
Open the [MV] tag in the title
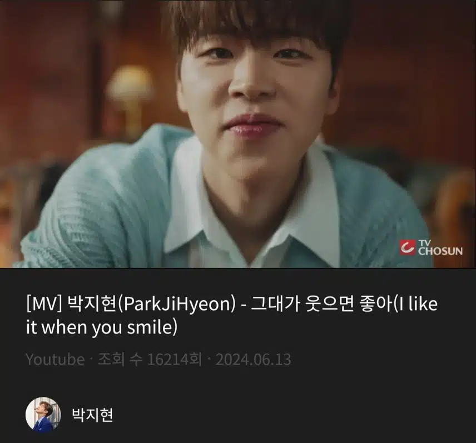(x=44, y=303)
